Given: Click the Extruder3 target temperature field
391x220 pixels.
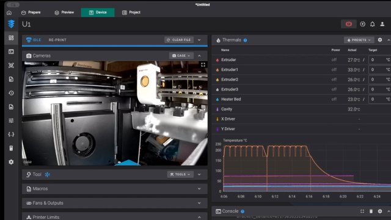Looking at the screenshot, I should point(379,89).
